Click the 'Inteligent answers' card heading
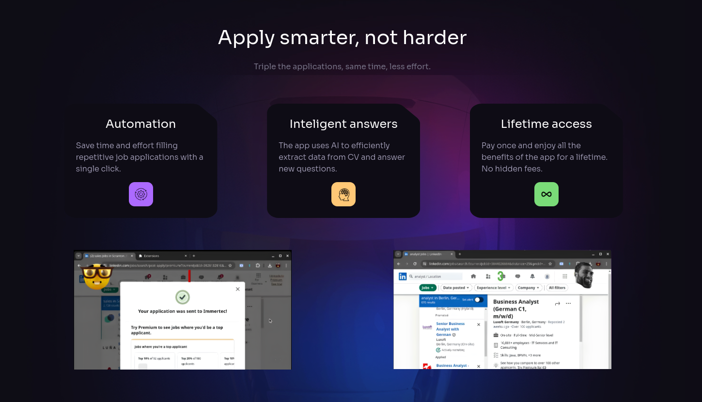 coord(343,124)
